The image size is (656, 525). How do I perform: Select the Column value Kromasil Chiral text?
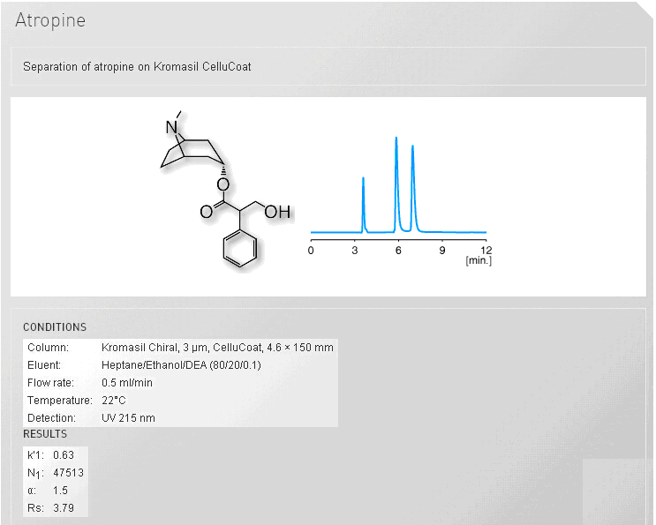(x=217, y=348)
